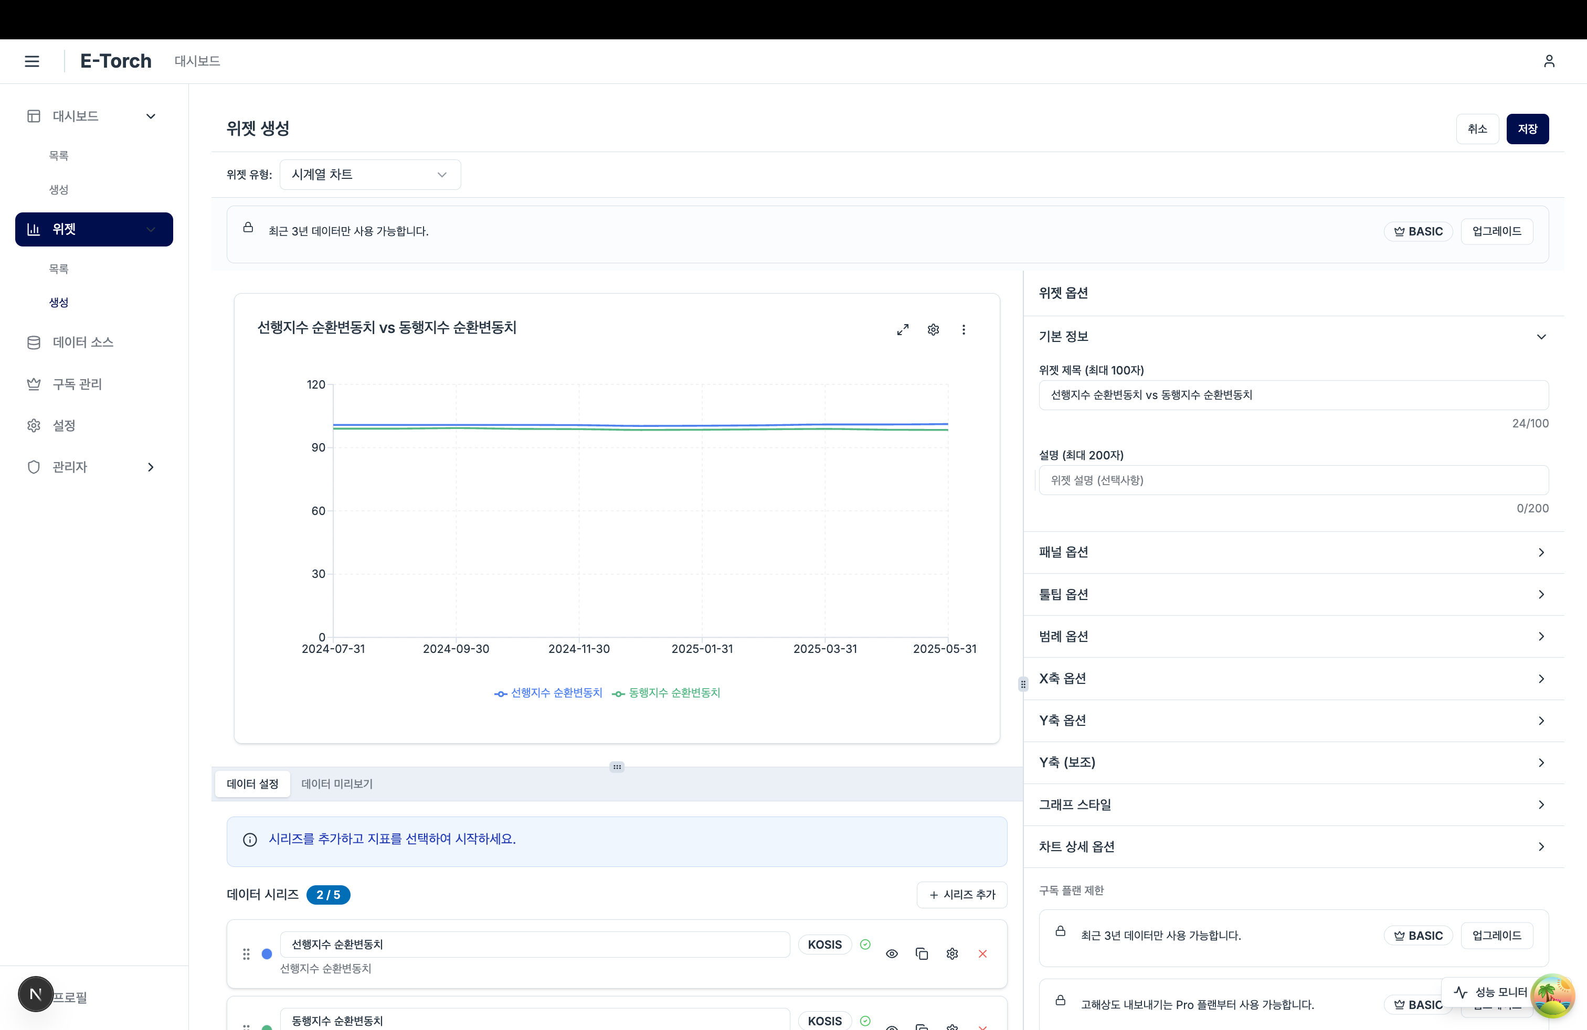1587x1030 pixels.
Task: Click the blue color dot of first series
Action: [x=267, y=953]
